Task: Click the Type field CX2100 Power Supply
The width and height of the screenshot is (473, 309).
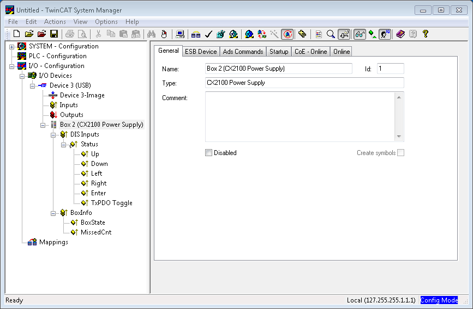Action: (x=304, y=83)
